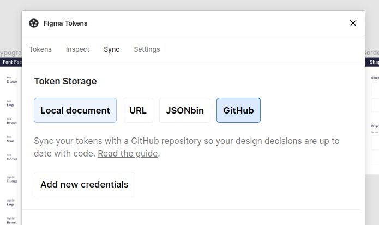The height and width of the screenshot is (225, 379).
Task: Click the Figma Tokens title text
Action: pos(65,23)
